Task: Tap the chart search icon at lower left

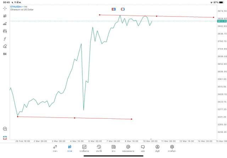Action: point(5,129)
